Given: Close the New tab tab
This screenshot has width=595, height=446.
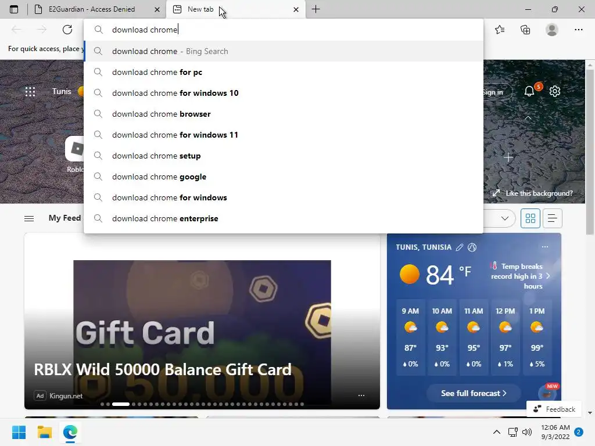Looking at the screenshot, I should [x=296, y=9].
